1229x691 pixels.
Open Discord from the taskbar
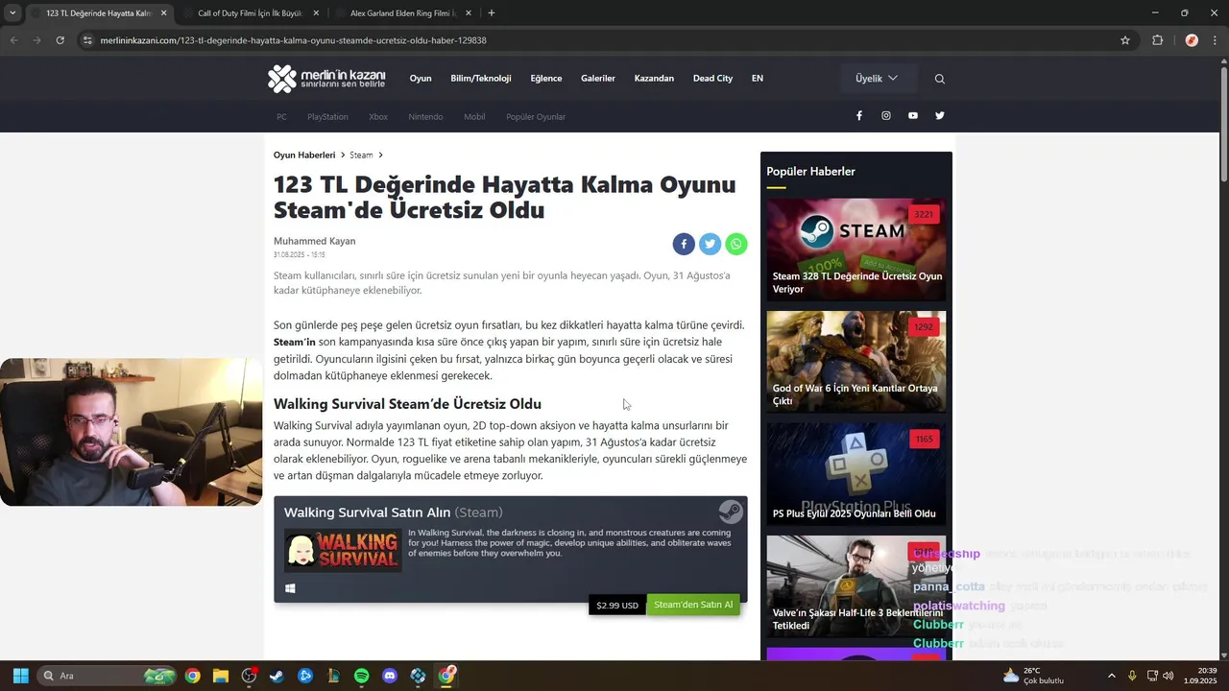pyautogui.click(x=390, y=676)
